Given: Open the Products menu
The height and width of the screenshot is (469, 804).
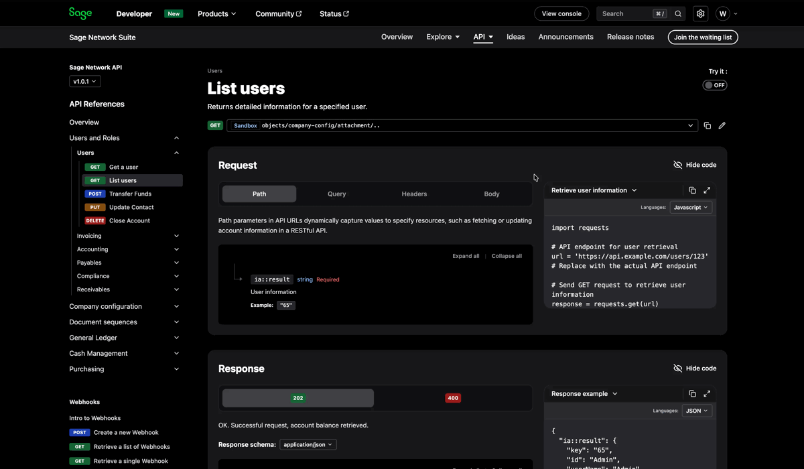Looking at the screenshot, I should tap(217, 13).
